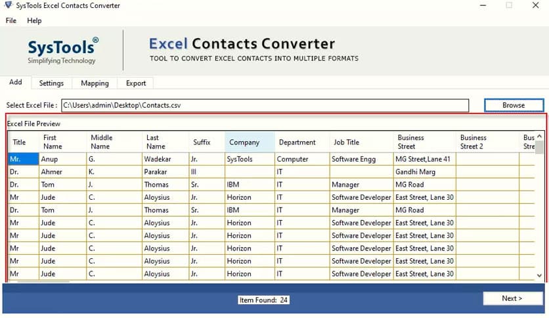Open the File menu
The width and height of the screenshot is (549, 318).
coord(11,20)
